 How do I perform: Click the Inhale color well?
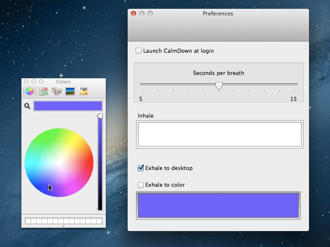(x=220, y=134)
